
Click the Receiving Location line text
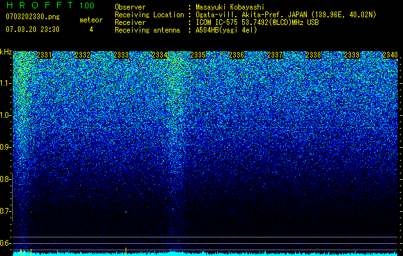[245, 15]
